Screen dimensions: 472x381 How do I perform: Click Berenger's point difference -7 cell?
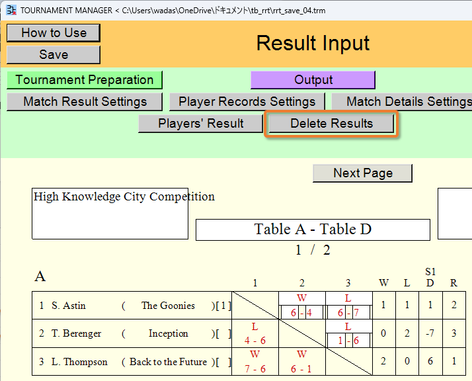[430, 333]
